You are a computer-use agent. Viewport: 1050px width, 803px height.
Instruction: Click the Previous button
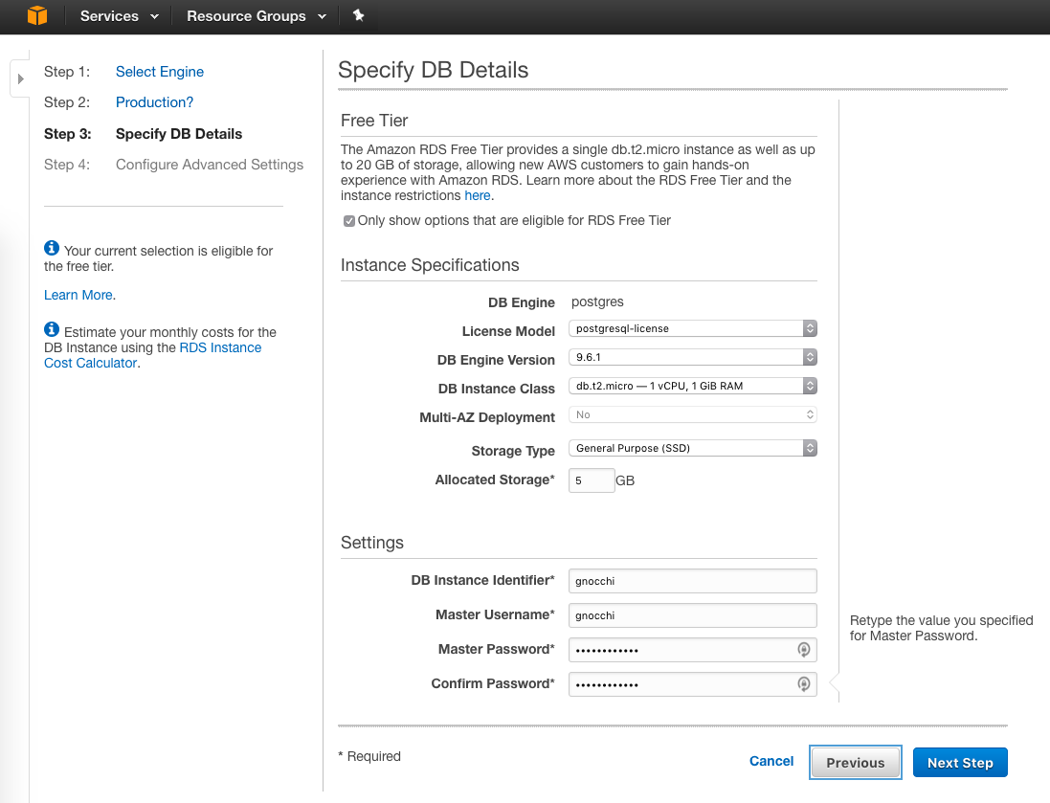pos(855,763)
